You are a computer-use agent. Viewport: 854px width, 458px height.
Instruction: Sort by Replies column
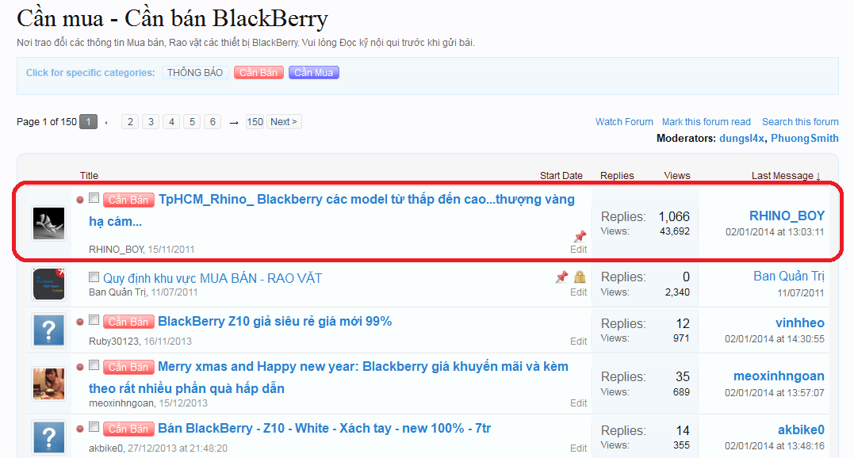pos(617,176)
